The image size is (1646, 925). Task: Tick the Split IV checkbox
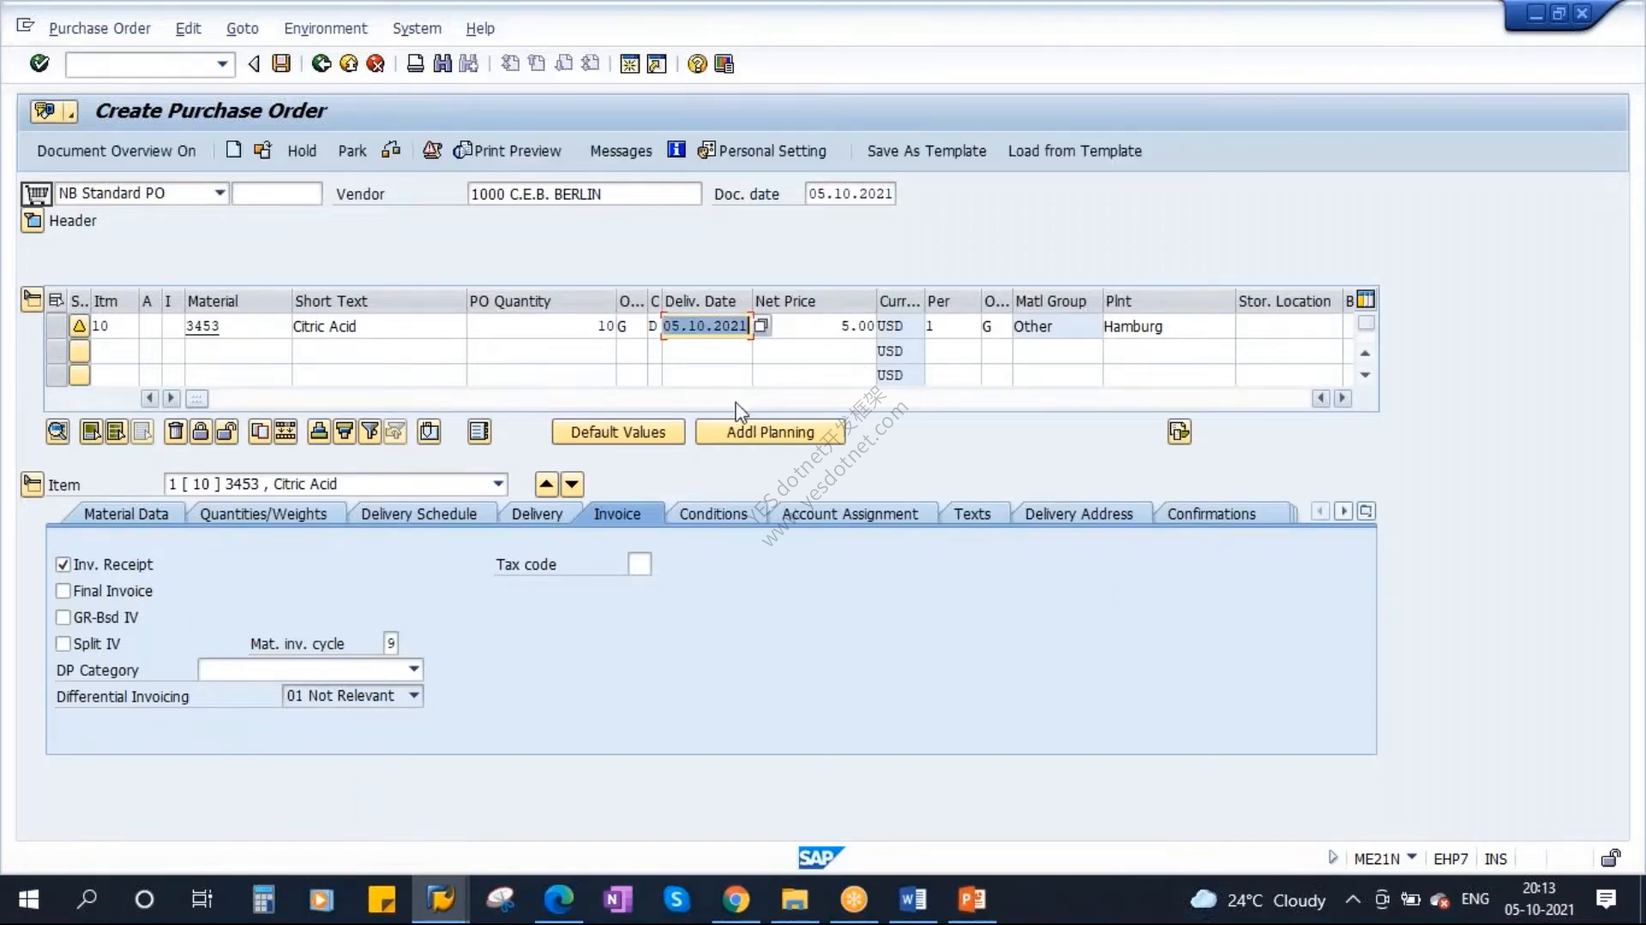pos(63,644)
